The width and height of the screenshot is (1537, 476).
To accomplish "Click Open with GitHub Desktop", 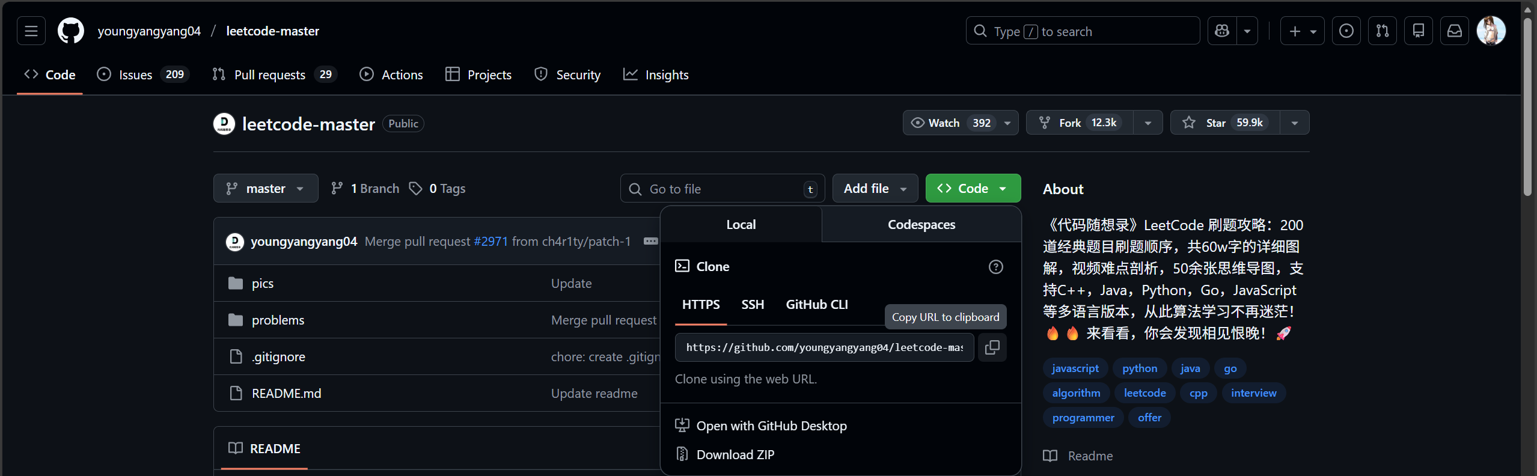I will pos(771,426).
